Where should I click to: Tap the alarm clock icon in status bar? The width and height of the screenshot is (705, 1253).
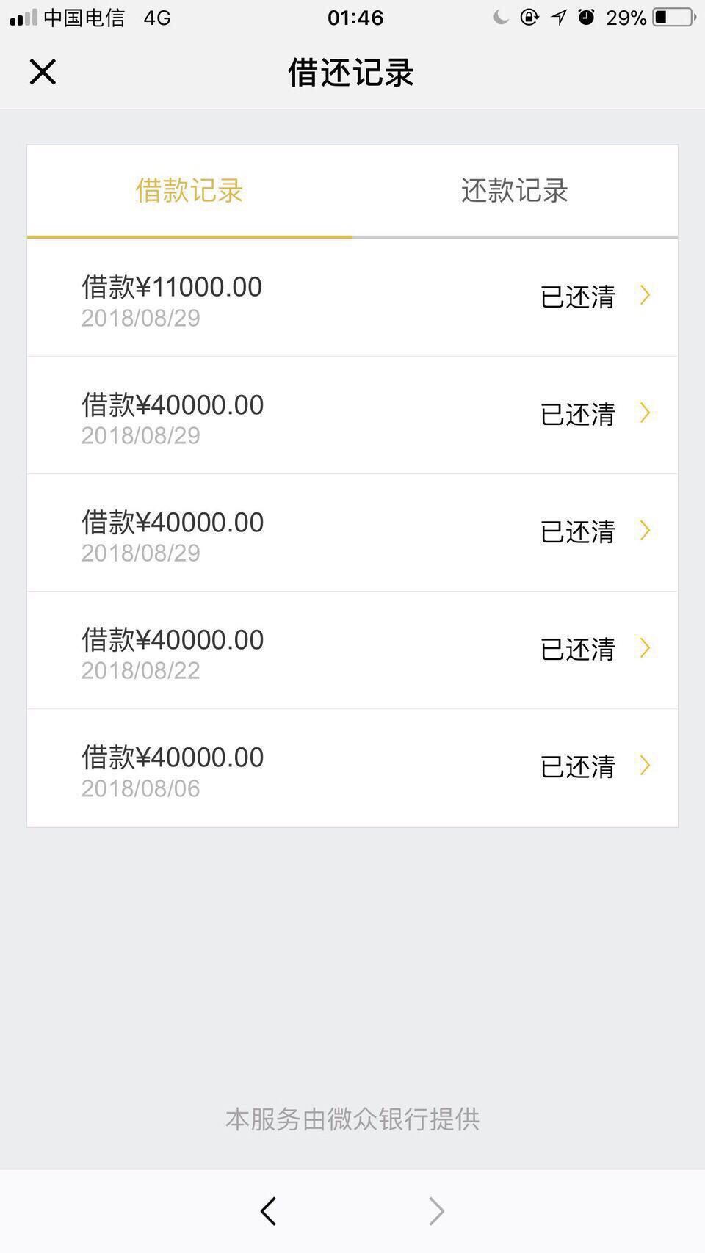(x=586, y=17)
